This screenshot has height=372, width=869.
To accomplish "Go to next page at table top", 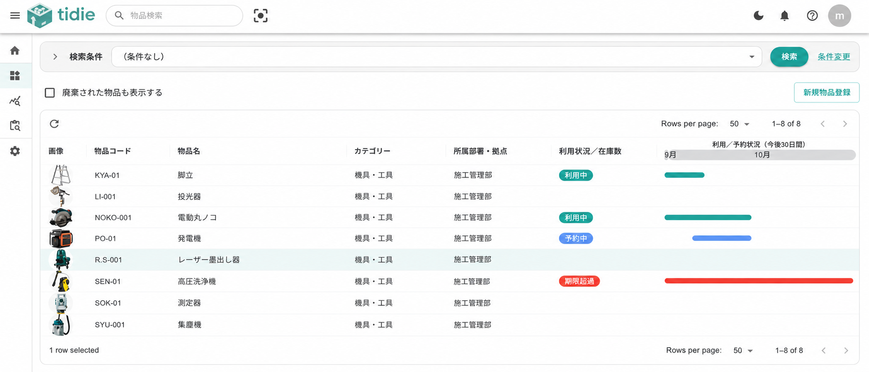I will click(845, 124).
